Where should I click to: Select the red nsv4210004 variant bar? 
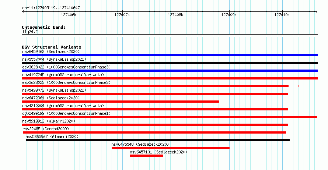click(x=155, y=109)
